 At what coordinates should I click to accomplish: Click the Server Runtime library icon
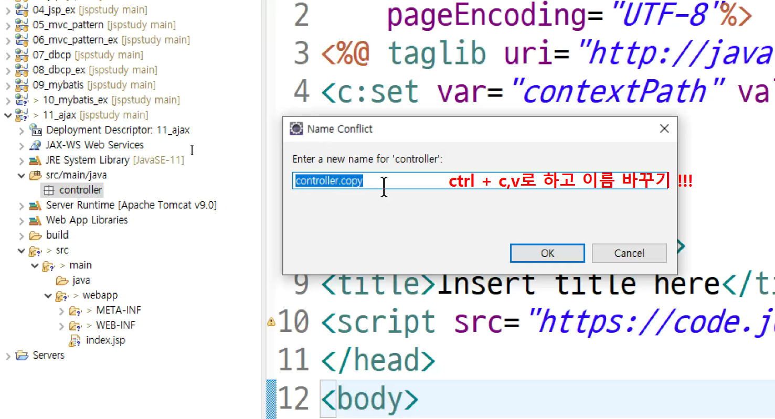point(35,205)
